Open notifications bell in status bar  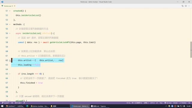[x=189, y=103]
